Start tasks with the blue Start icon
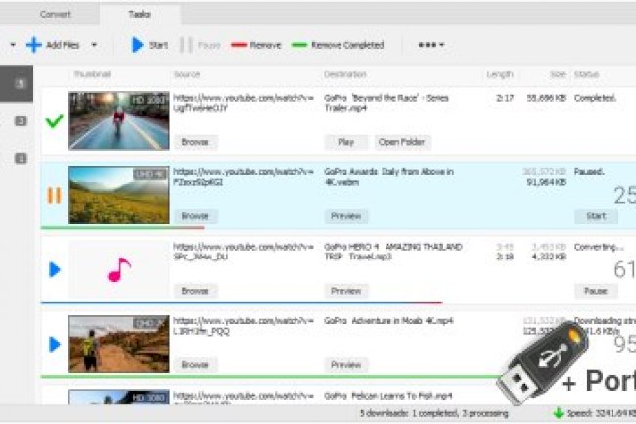 137,45
